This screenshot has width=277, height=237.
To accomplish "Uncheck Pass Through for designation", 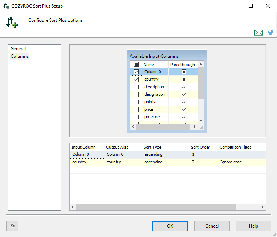I will pyautogui.click(x=184, y=95).
